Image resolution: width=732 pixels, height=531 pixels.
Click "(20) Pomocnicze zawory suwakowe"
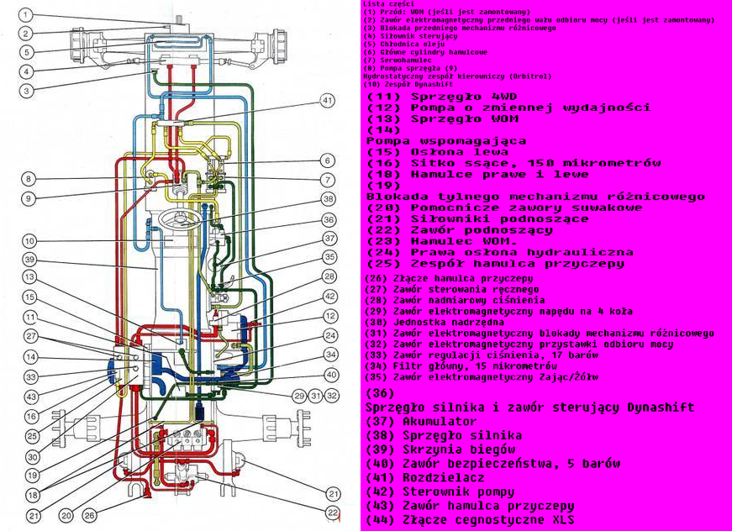point(504,208)
